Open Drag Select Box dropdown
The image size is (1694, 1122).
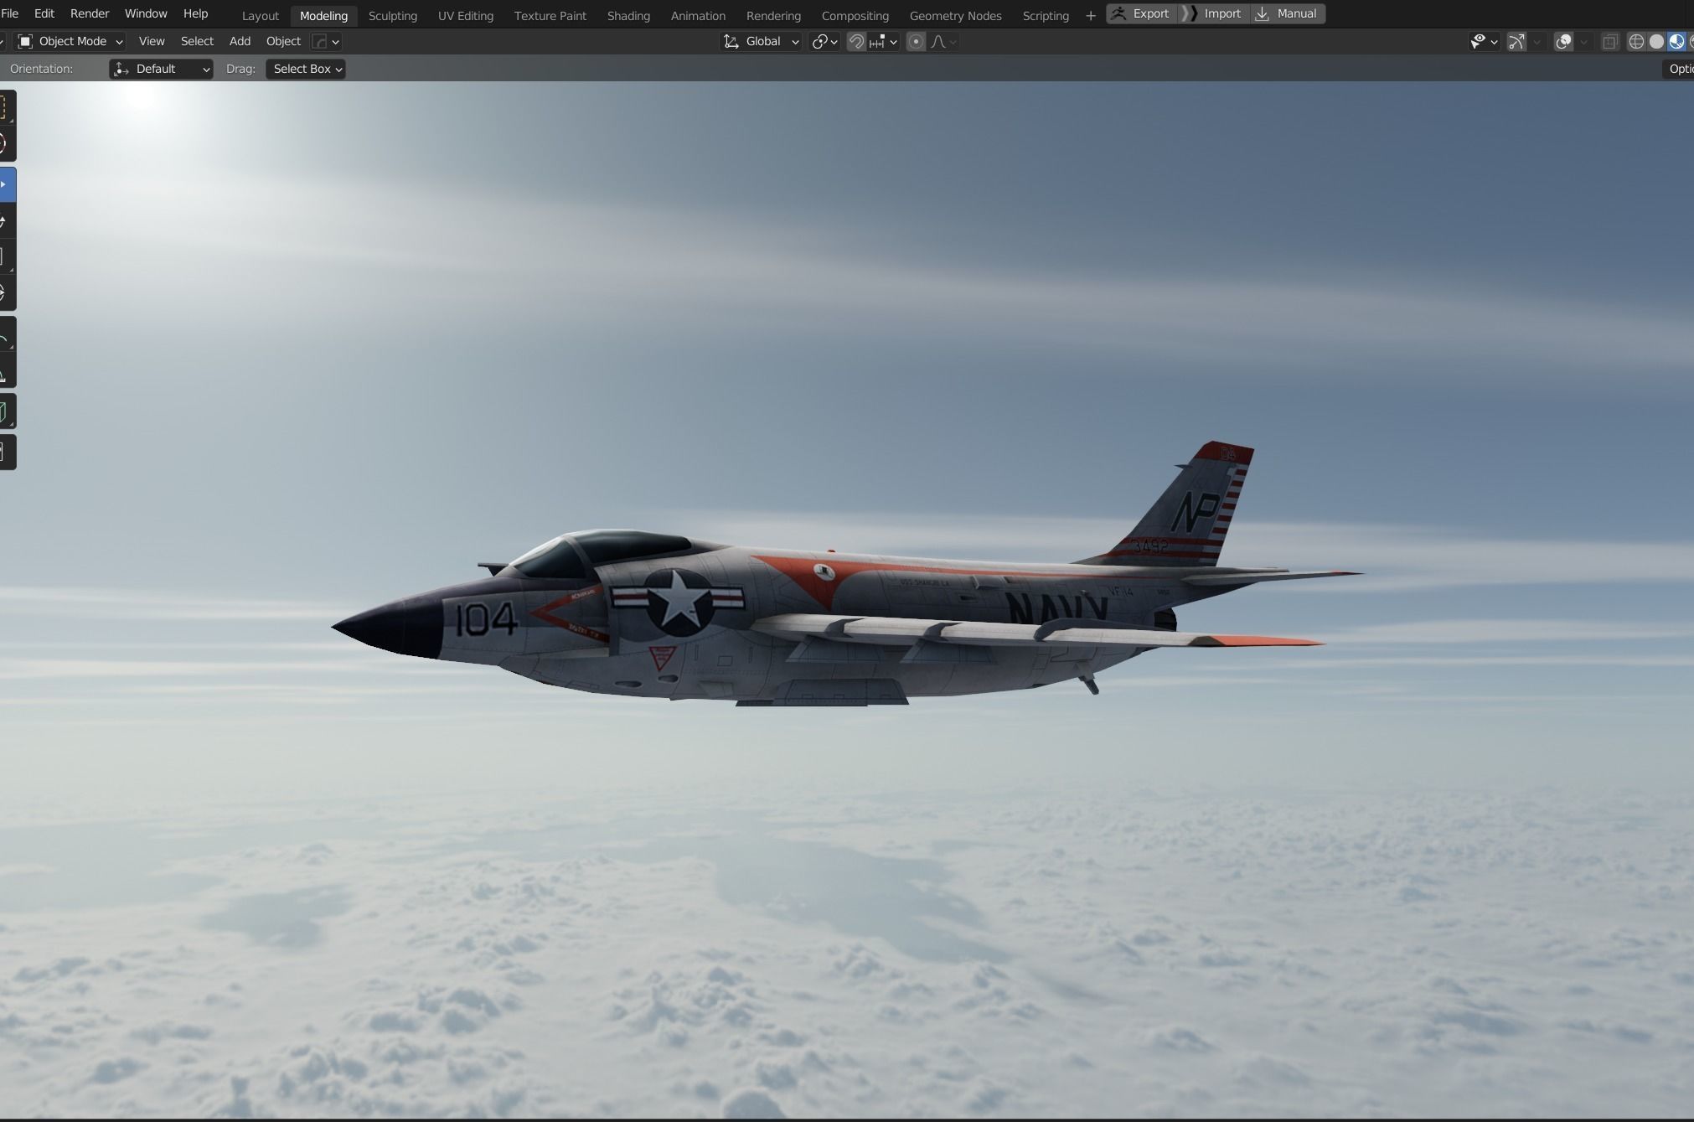[x=306, y=69]
